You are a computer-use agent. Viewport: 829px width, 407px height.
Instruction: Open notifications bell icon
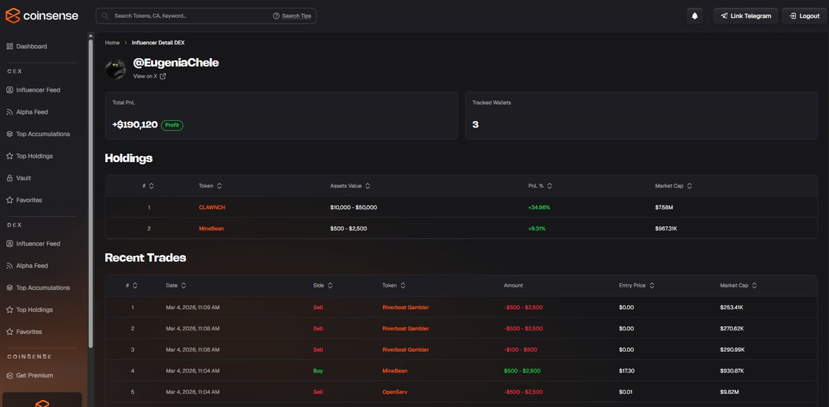pos(695,16)
